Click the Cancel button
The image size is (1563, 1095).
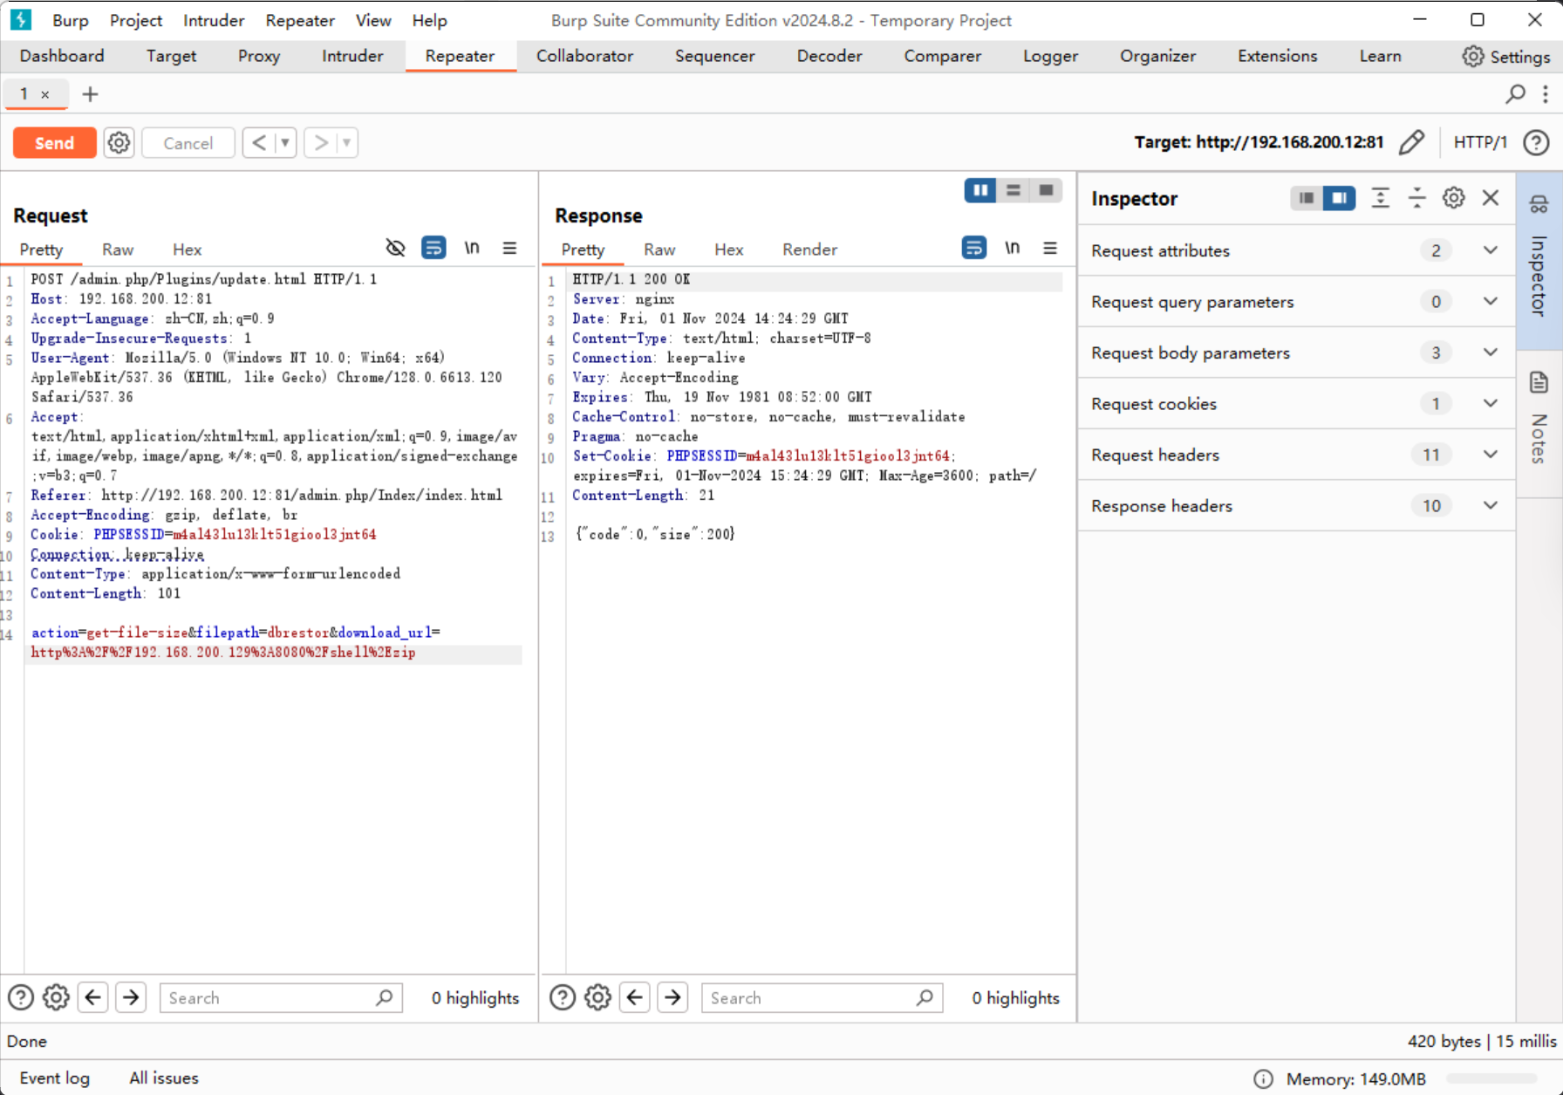pos(188,142)
